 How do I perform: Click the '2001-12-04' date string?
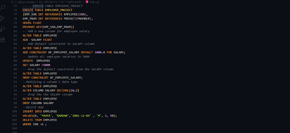tap(81, 116)
